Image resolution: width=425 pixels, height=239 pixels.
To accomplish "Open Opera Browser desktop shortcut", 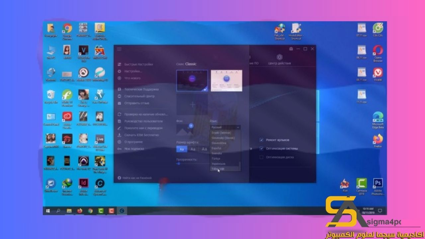I will [x=378, y=54].
